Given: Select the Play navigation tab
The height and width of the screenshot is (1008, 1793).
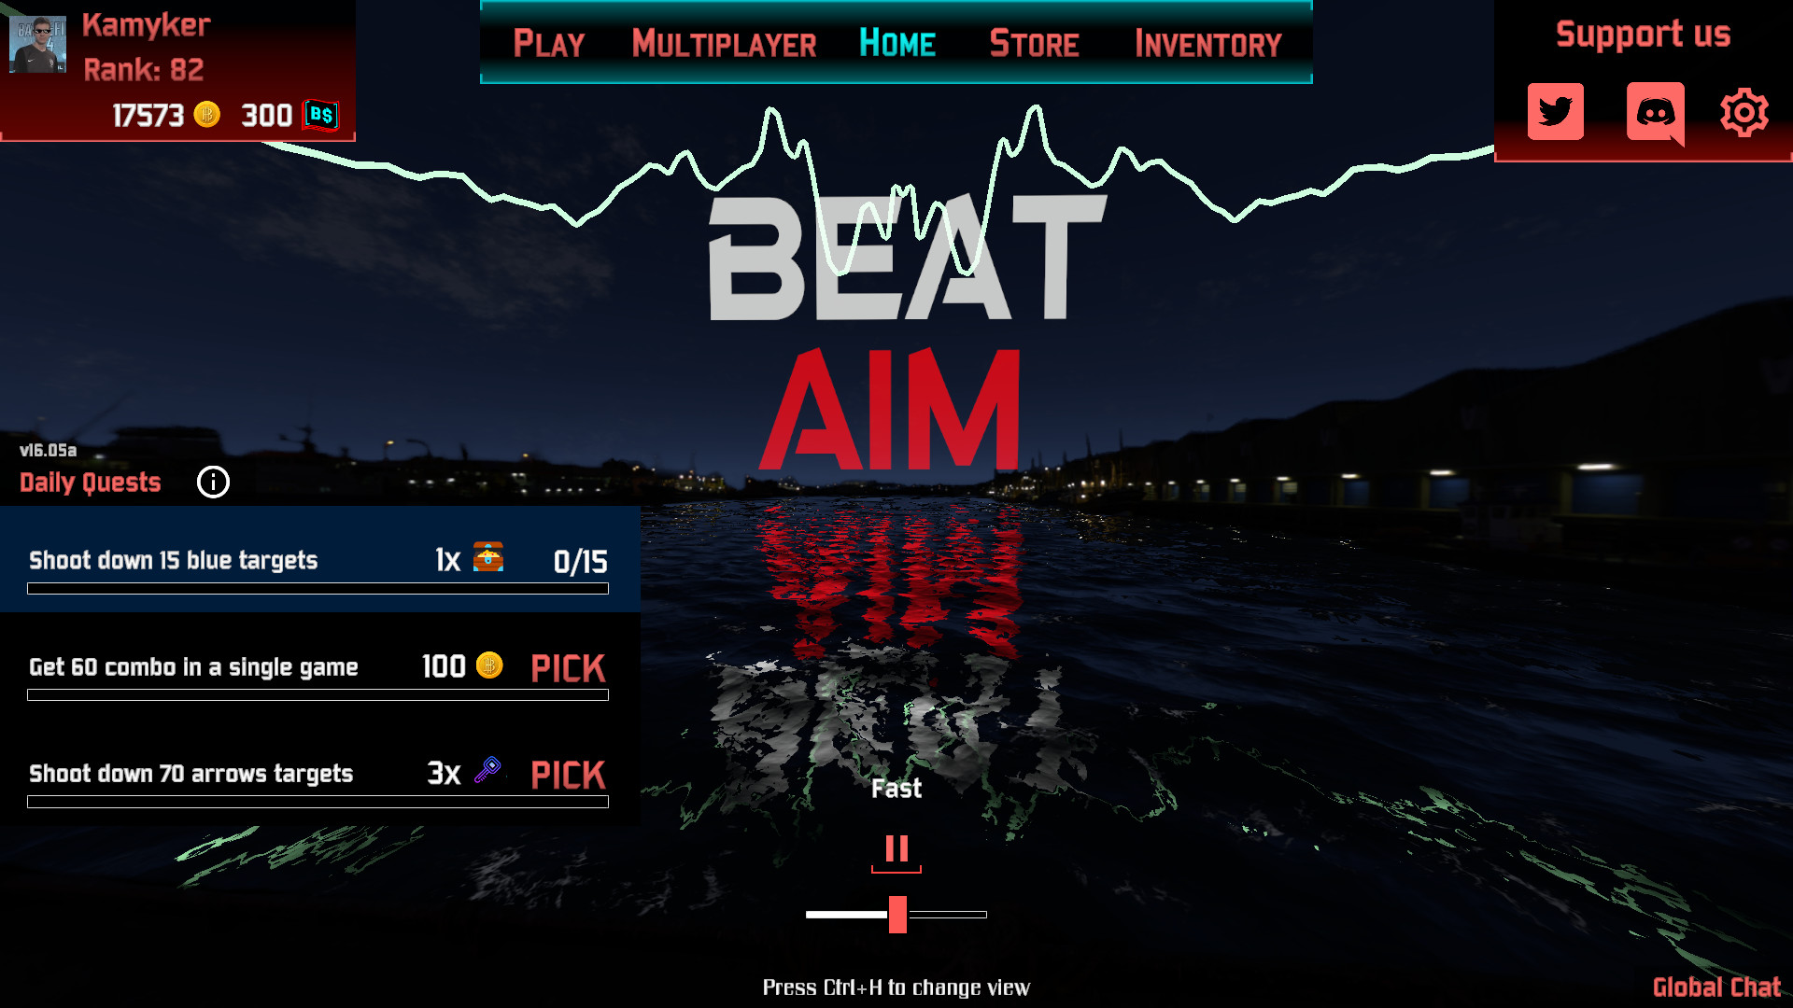Looking at the screenshot, I should coord(549,42).
